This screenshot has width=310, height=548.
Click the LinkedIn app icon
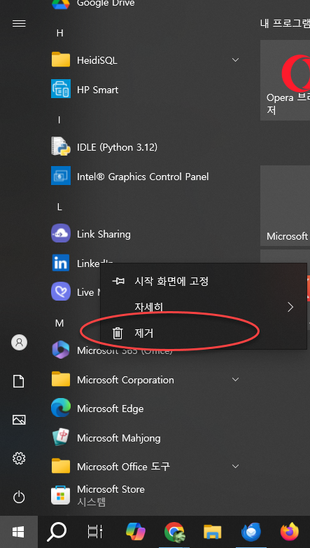pyautogui.click(x=61, y=263)
